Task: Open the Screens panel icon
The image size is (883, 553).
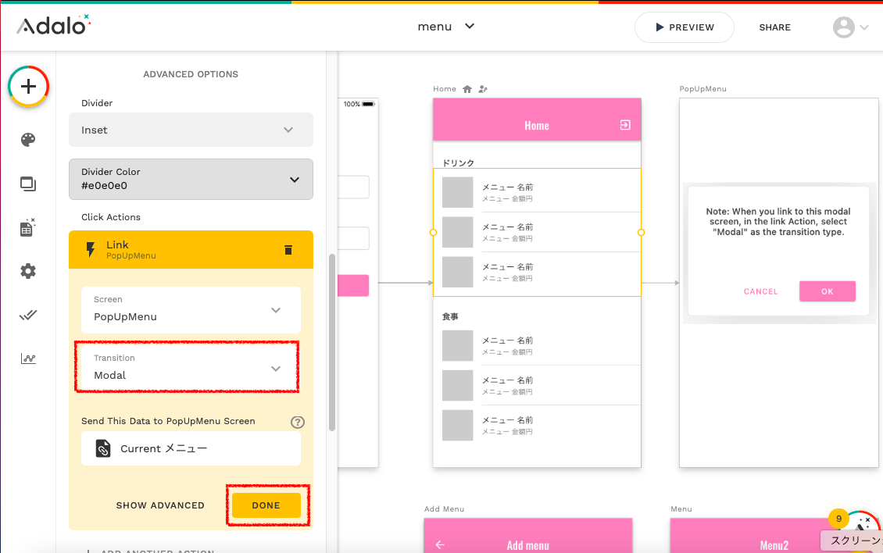Action: coord(28,184)
